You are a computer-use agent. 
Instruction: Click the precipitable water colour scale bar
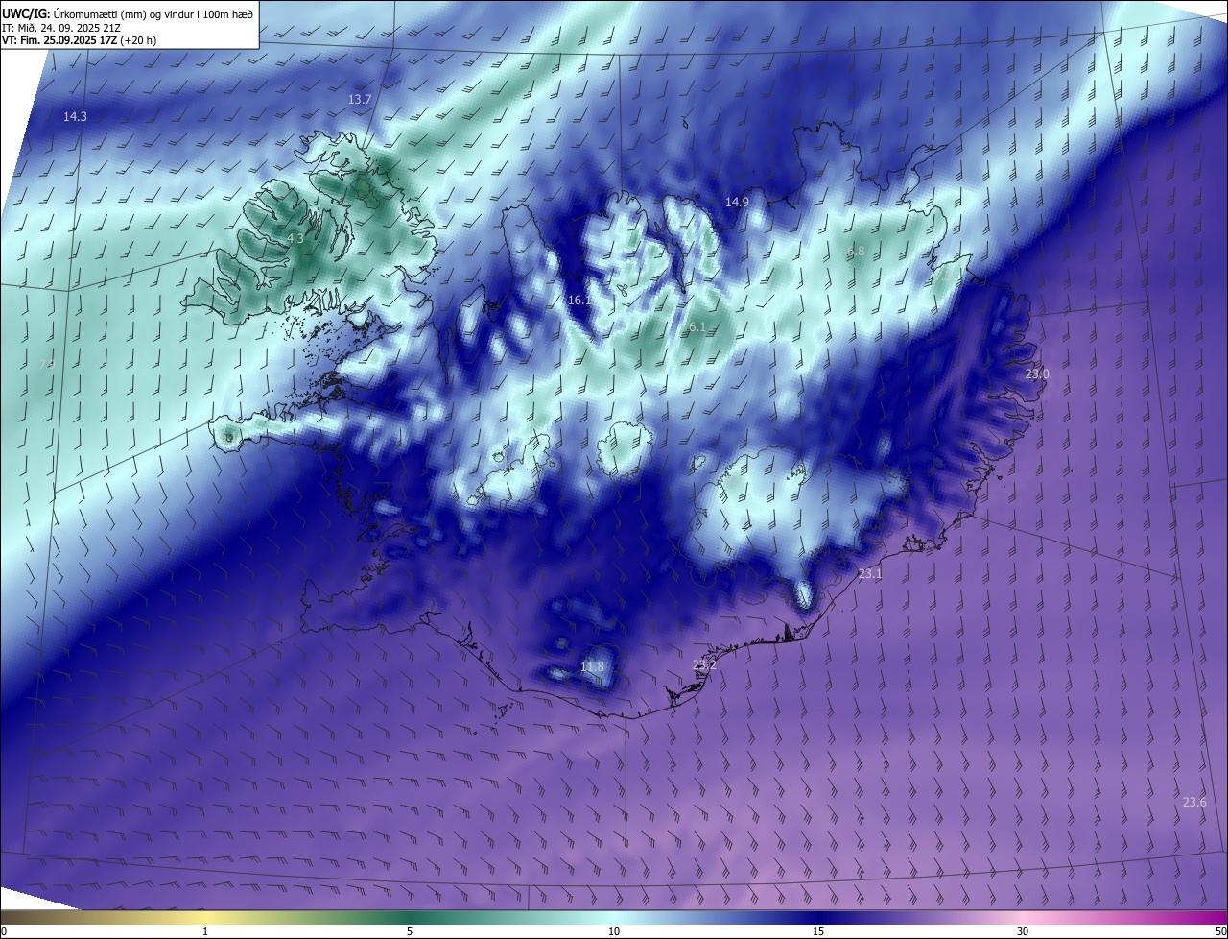pos(614,917)
